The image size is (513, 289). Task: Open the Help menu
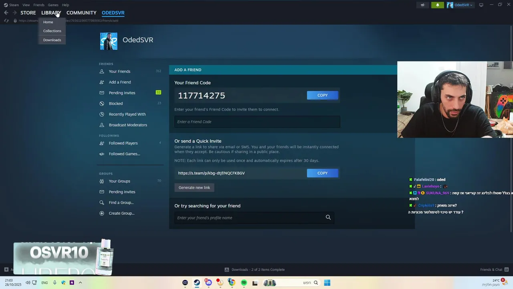pos(65,5)
